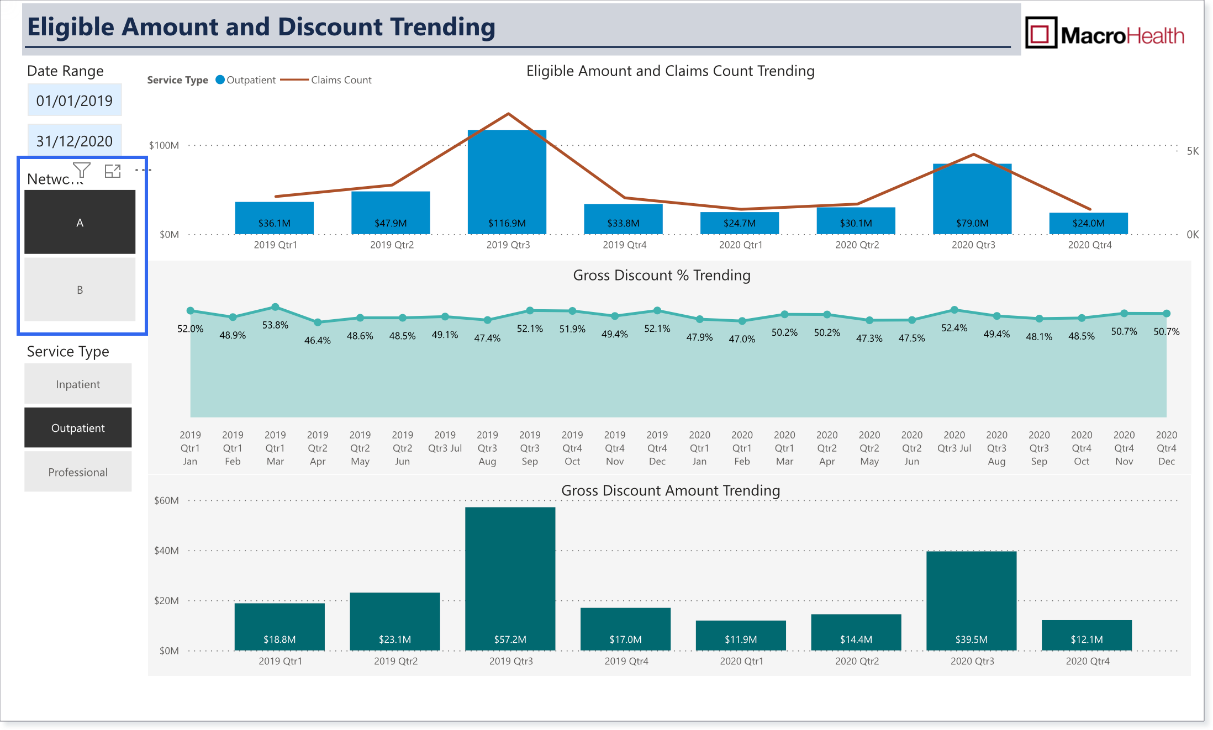This screenshot has height=730, width=1213.
Task: Deselect Outpatient service type
Action: click(78, 427)
